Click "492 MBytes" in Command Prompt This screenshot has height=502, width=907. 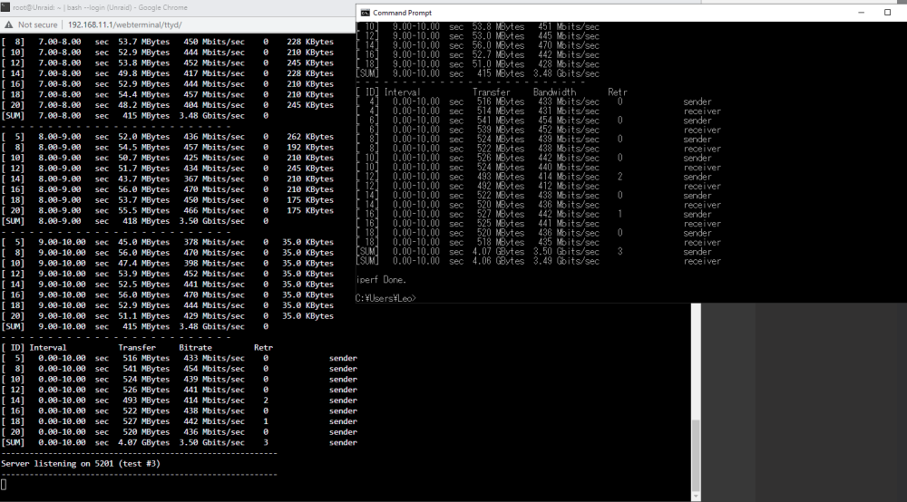(x=501, y=186)
